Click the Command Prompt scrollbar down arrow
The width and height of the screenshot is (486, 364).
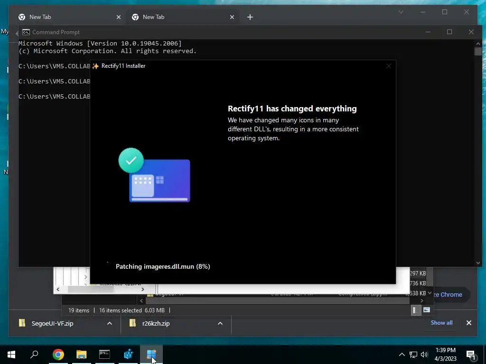click(x=478, y=263)
